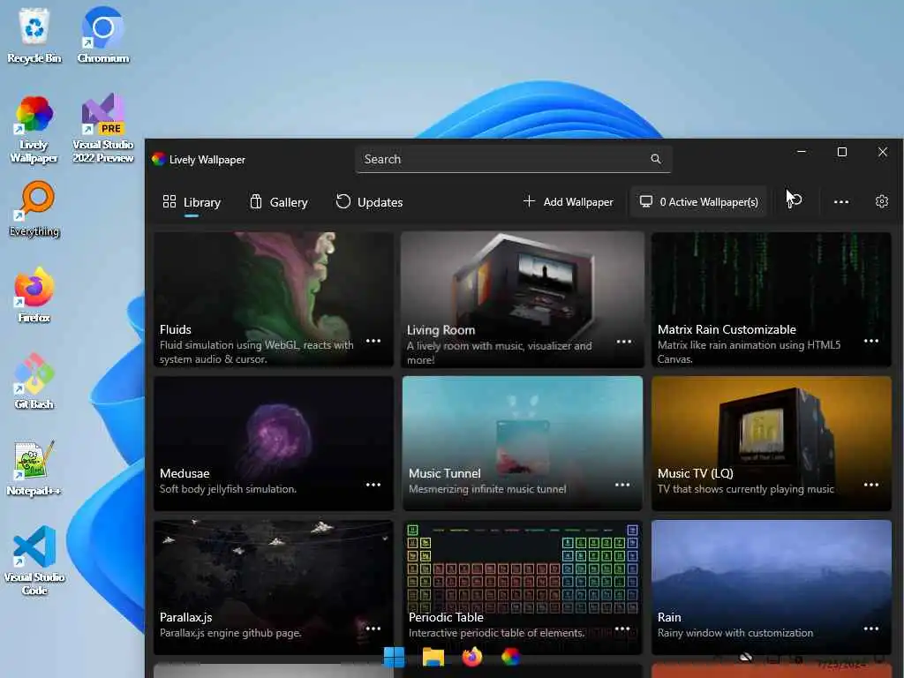
Task: Switch to the Gallery tab
Action: tap(279, 202)
